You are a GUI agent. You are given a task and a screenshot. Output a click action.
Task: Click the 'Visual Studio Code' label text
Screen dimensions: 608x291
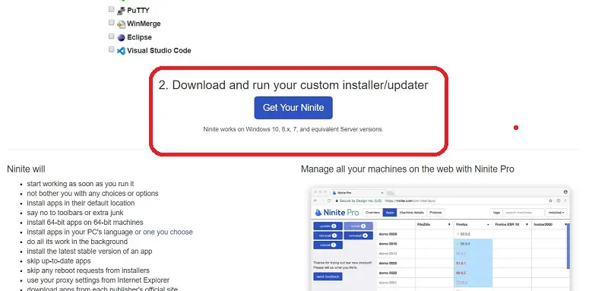[159, 50]
